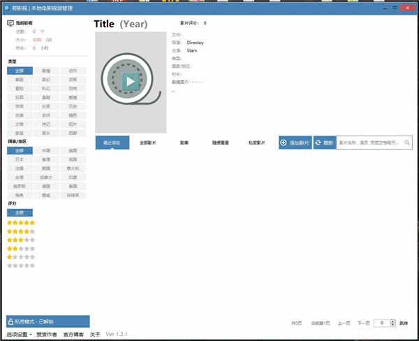
Task: Click the magnifier icon in the search box
Action: [407, 143]
